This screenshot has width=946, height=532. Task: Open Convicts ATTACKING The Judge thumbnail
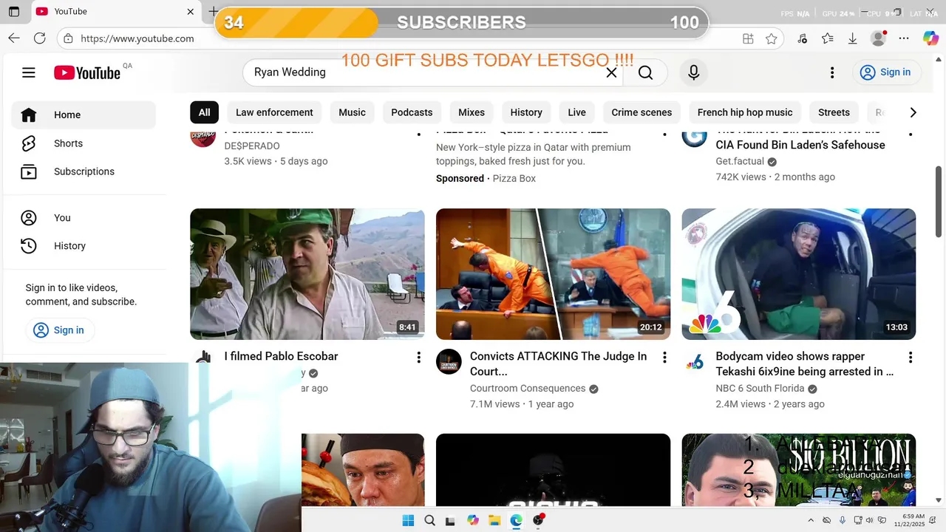coord(553,274)
